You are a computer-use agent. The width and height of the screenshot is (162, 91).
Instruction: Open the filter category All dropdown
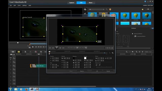(x=96, y=9)
